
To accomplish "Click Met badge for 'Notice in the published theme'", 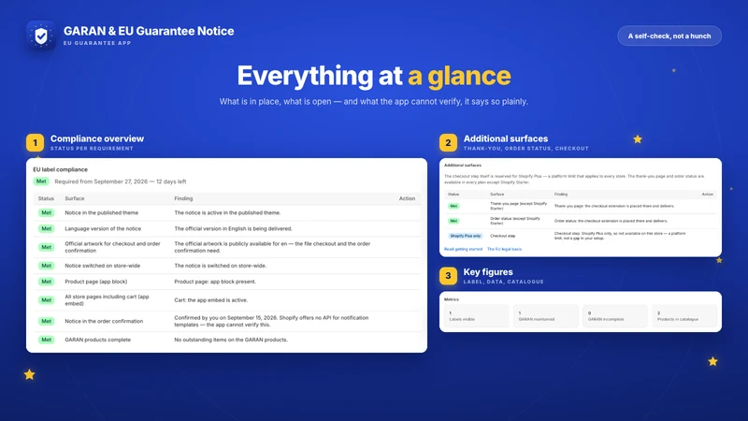I will pos(46,213).
